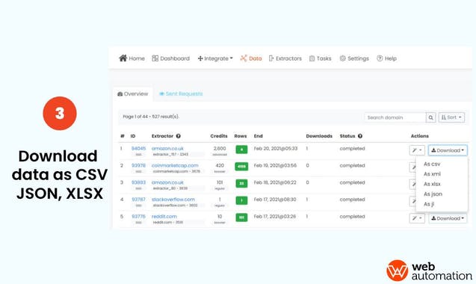Toggle the Download dropdown for row 94045
This screenshot has height=284, width=476.
pyautogui.click(x=448, y=150)
